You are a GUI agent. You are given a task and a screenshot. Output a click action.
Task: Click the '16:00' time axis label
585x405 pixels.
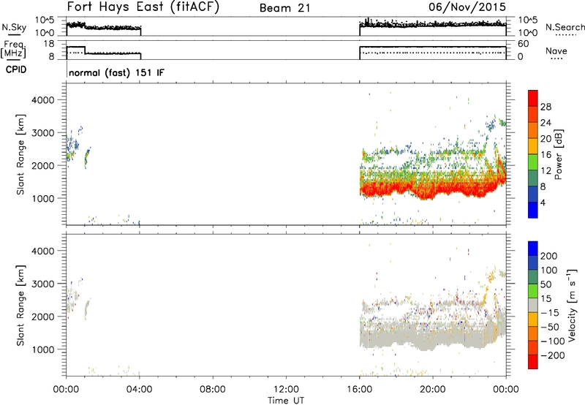(x=360, y=389)
